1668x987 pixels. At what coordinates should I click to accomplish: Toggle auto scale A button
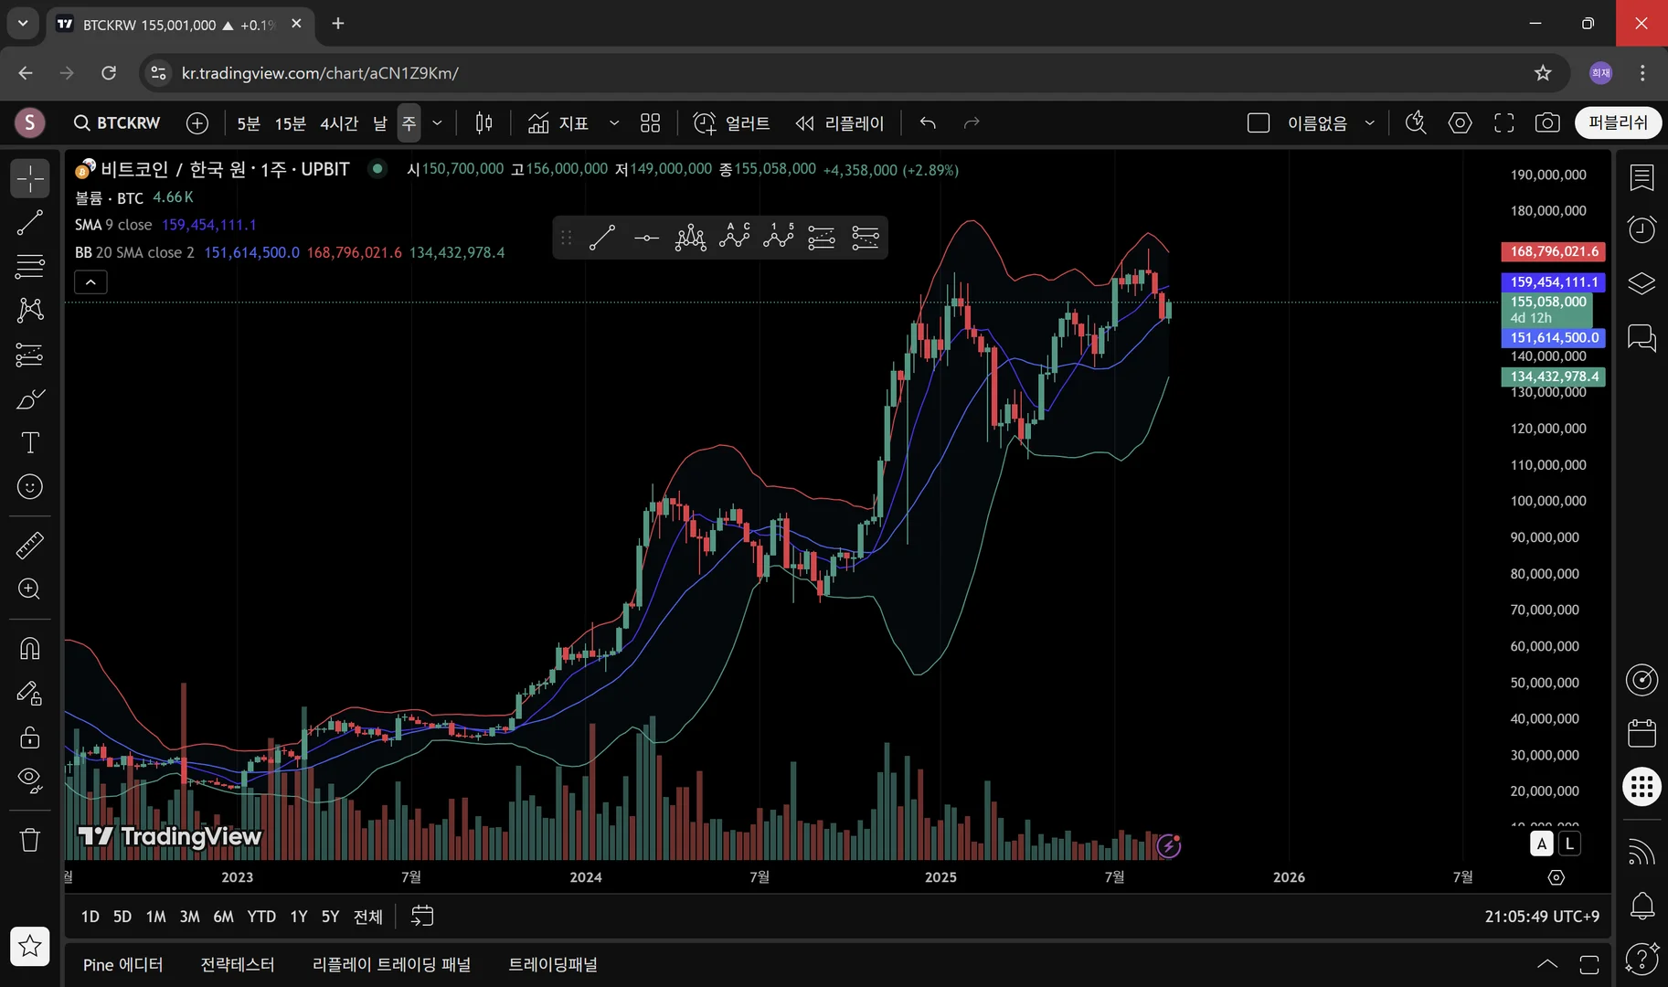click(1542, 844)
